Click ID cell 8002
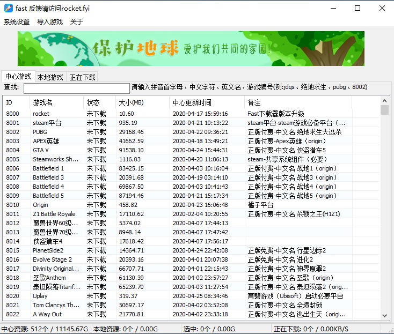This screenshot has height=334, width=394. [x=12, y=132]
